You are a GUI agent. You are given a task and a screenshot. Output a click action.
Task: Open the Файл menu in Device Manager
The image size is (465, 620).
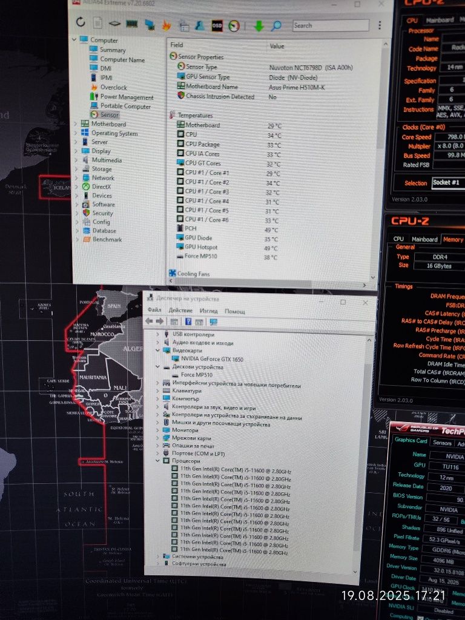point(154,309)
